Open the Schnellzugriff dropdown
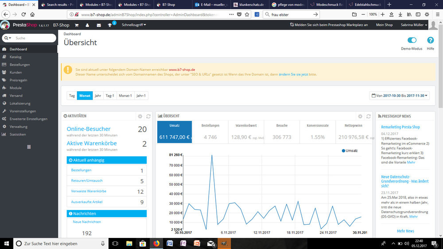443x249 pixels. pos(134,25)
